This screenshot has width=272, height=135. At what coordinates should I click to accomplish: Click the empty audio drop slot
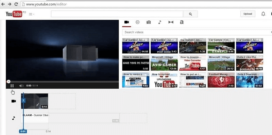[133, 118]
